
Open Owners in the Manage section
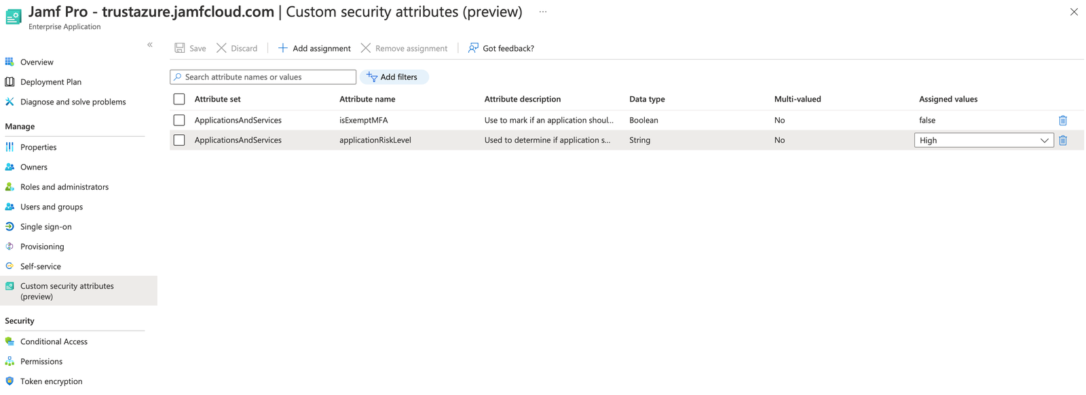point(34,167)
